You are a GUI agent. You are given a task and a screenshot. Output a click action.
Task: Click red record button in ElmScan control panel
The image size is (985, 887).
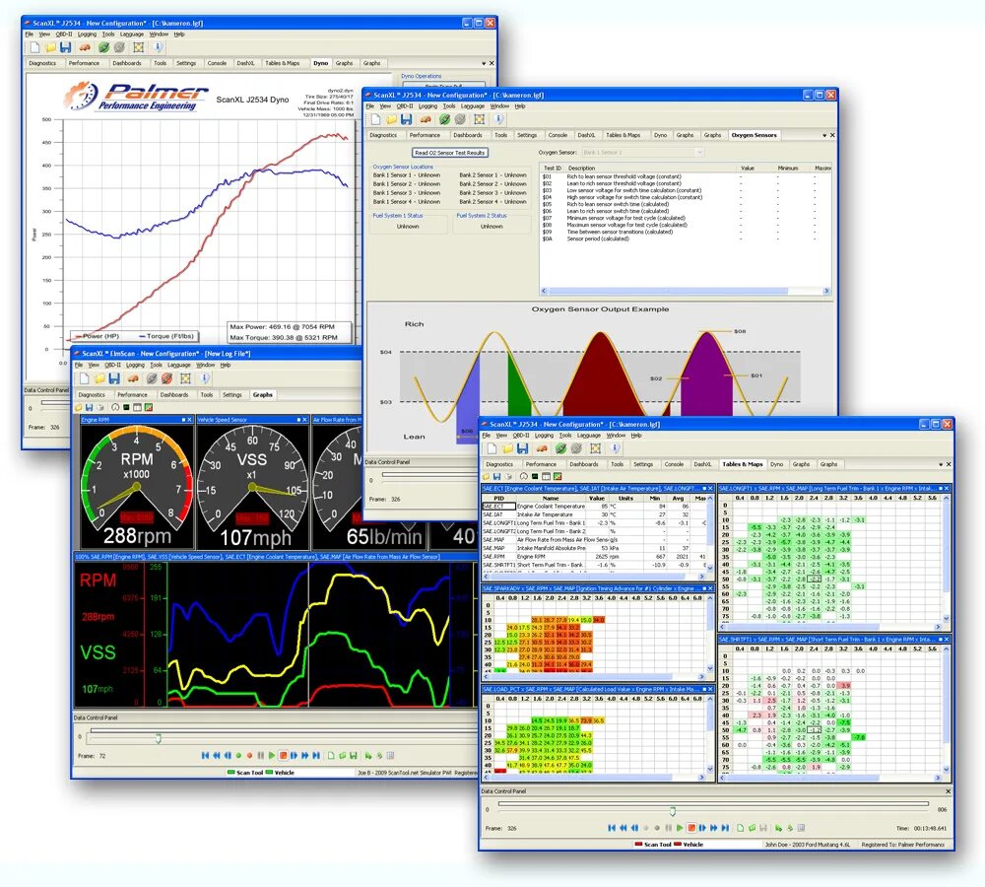249,756
